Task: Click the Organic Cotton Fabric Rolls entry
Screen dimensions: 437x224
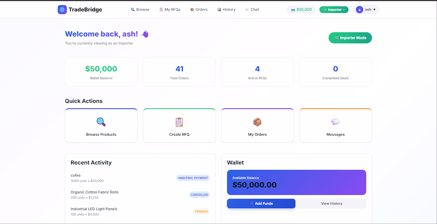Action: tap(140, 195)
